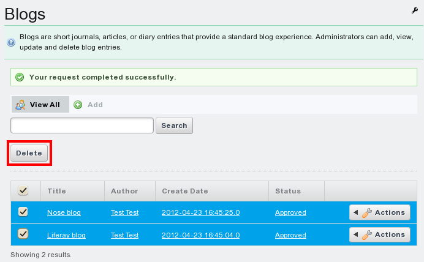Click the wrench icon in Nose blog Actions

click(366, 213)
